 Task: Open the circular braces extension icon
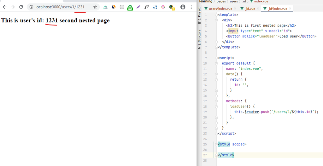point(122,7)
